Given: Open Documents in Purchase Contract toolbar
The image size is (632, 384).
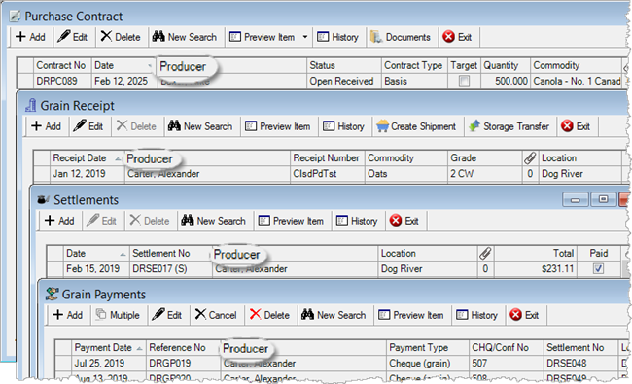Looking at the screenshot, I should pyautogui.click(x=401, y=37).
